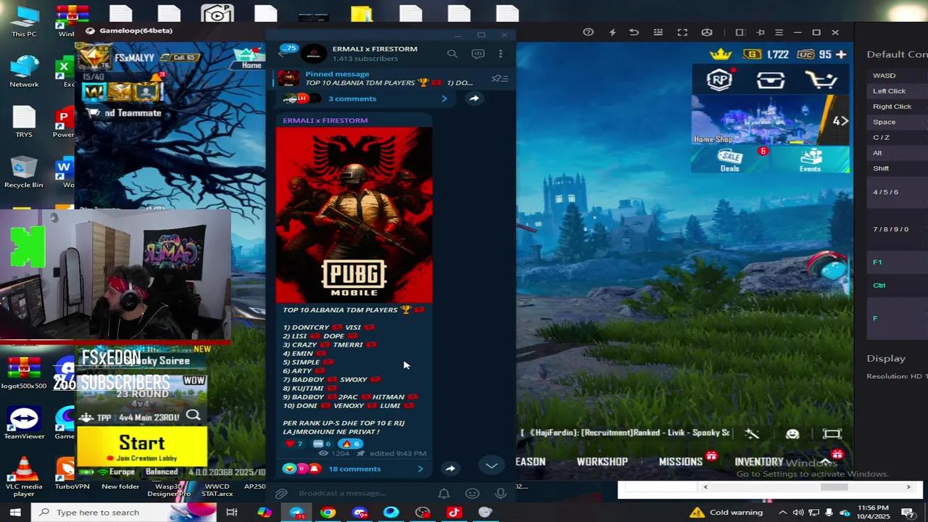Viewport: 928px width, 522px height.
Task: Open the WORKSHOP tab in PUBG
Action: click(602, 462)
